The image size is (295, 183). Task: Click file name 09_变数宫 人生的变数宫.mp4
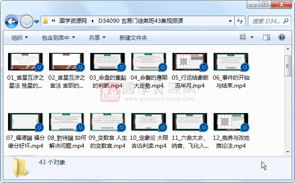pos(108,142)
